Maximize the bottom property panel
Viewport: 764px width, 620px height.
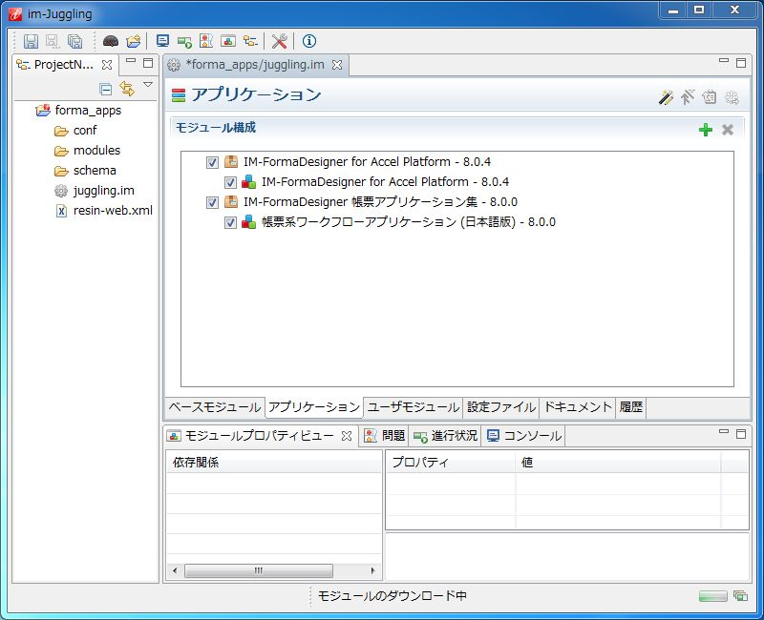[x=741, y=434]
